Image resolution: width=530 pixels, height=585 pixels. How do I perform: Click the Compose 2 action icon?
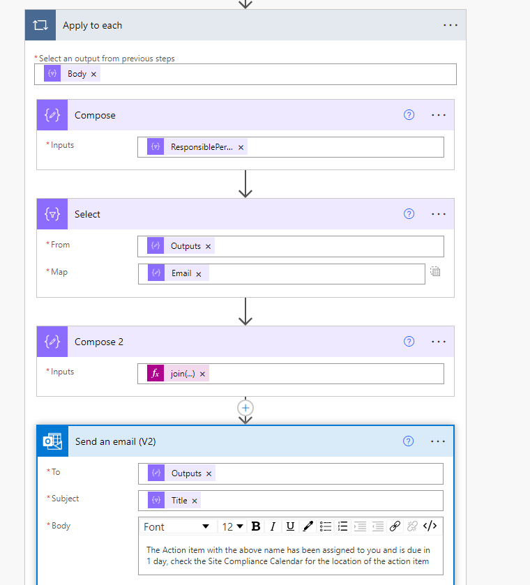(52, 342)
